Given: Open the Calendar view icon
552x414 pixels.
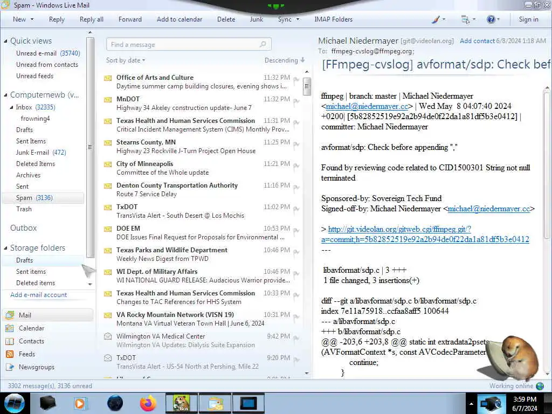Looking at the screenshot, I should pyautogui.click(x=10, y=328).
